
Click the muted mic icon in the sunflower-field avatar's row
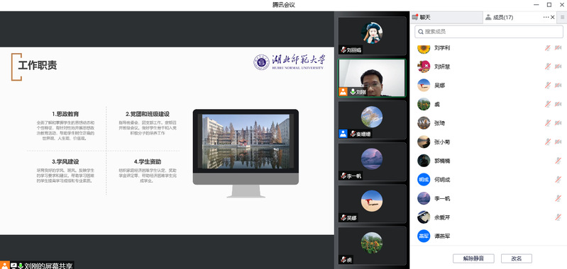click(548, 104)
